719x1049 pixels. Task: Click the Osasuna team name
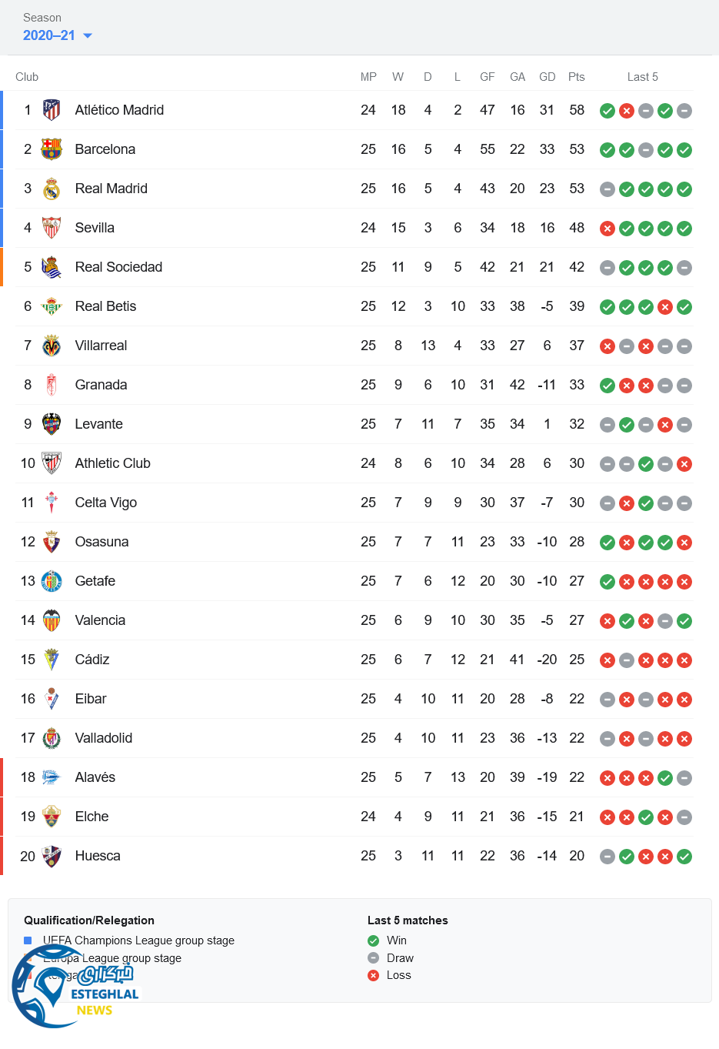102,542
